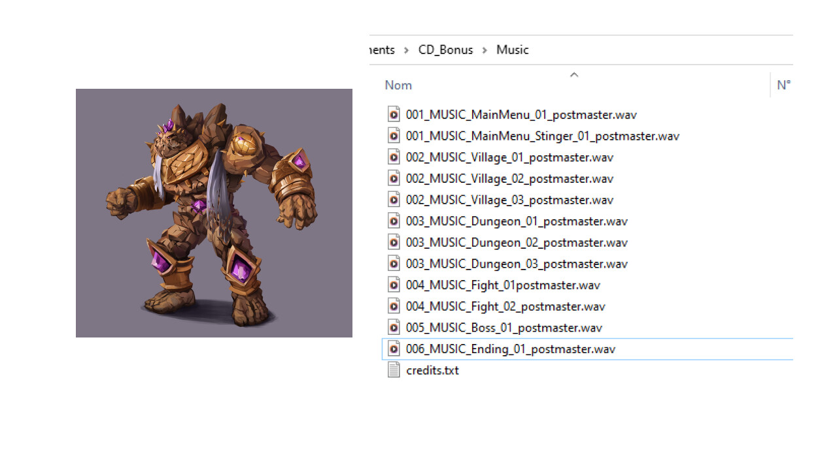
Task: Click Music in the address bar breadcrumb
Action: 512,50
